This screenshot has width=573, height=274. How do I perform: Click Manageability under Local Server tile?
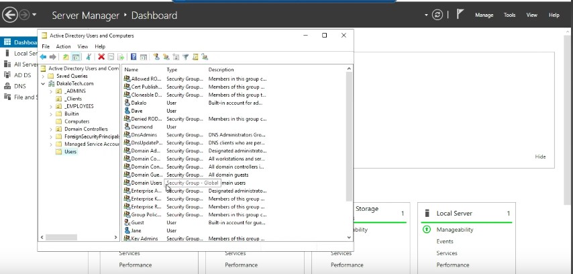tap(455, 230)
